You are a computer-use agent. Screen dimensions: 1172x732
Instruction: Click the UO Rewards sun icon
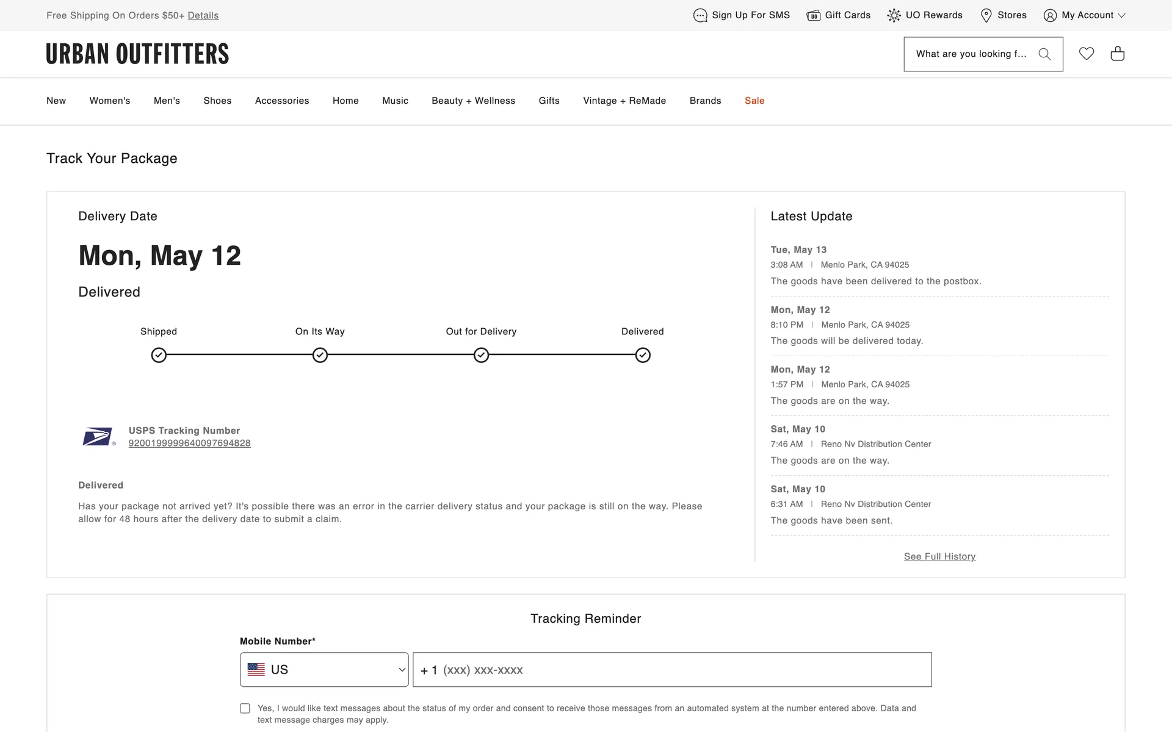(894, 15)
